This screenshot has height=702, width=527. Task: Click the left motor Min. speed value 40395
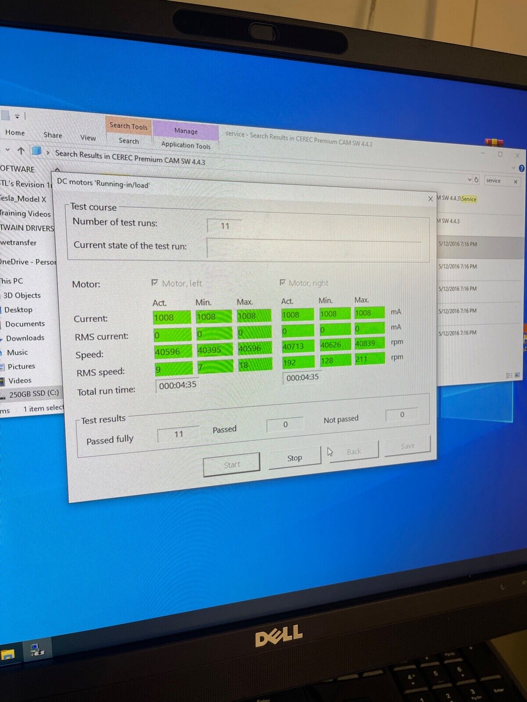click(214, 350)
